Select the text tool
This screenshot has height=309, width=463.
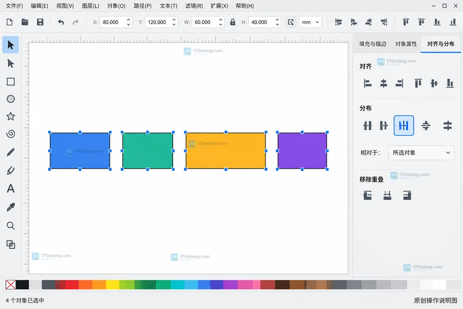11,189
